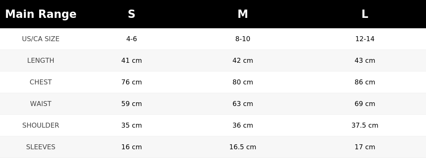Click the 16.5 cm sleeves value
This screenshot has height=158, width=426.
pyautogui.click(x=243, y=147)
